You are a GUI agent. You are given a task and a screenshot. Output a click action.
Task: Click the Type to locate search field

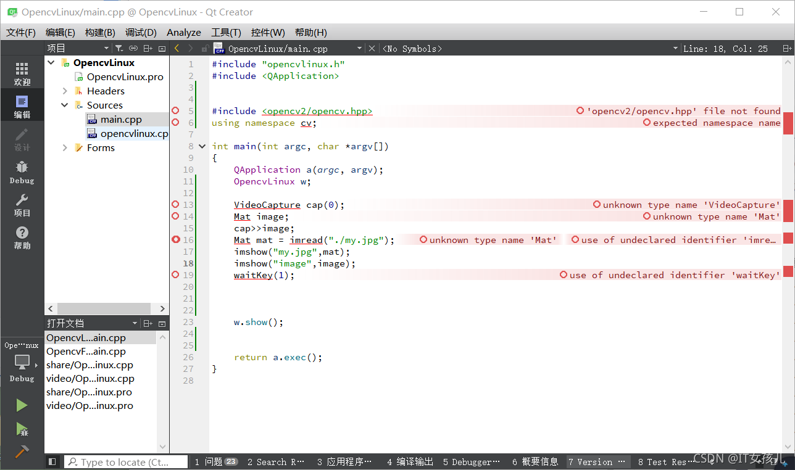(x=126, y=461)
